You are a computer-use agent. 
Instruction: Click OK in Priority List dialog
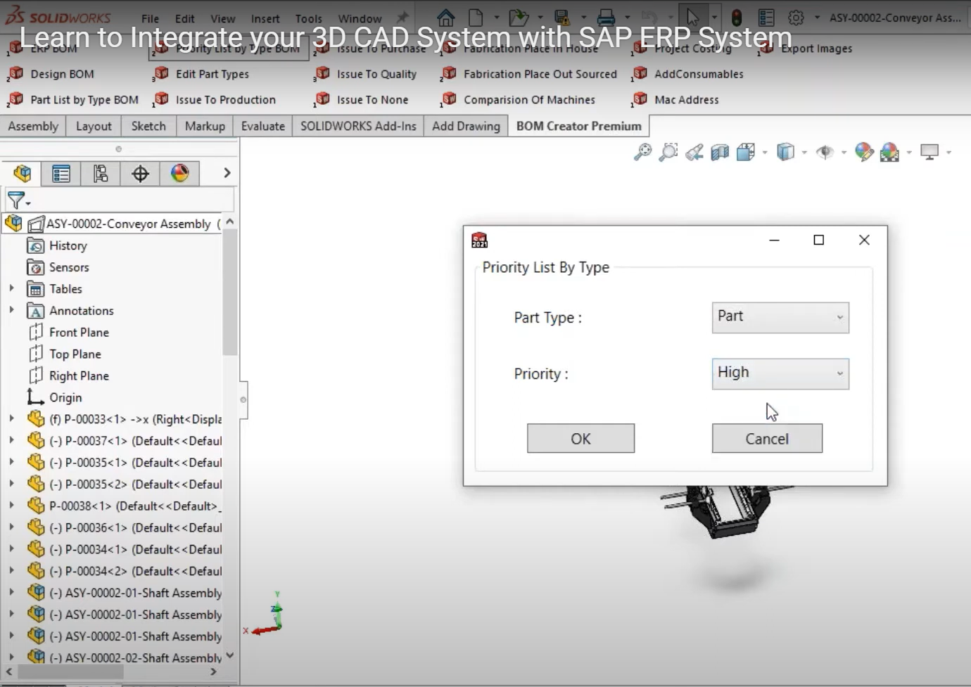[580, 439]
